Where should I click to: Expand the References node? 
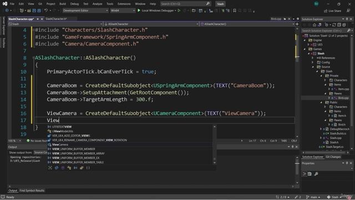click(x=313, y=58)
